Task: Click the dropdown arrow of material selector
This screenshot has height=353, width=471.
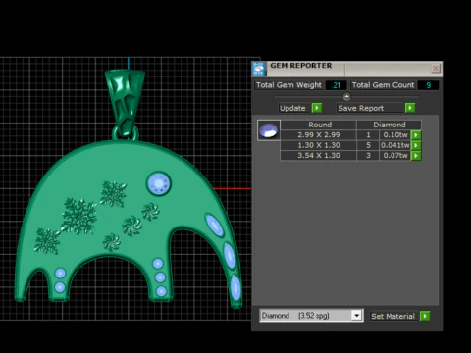Action: coord(356,316)
